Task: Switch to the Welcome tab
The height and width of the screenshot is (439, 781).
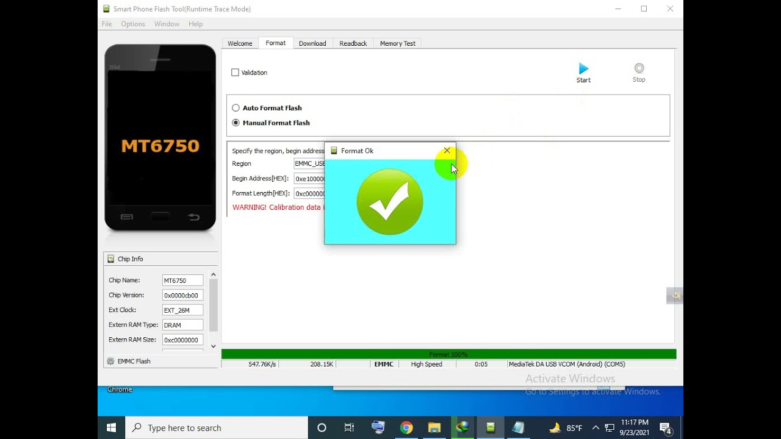Action: [240, 43]
